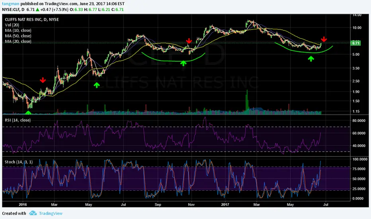Click the 2017 time axis label
Viewport: 371px width, 219px height.
(225, 204)
